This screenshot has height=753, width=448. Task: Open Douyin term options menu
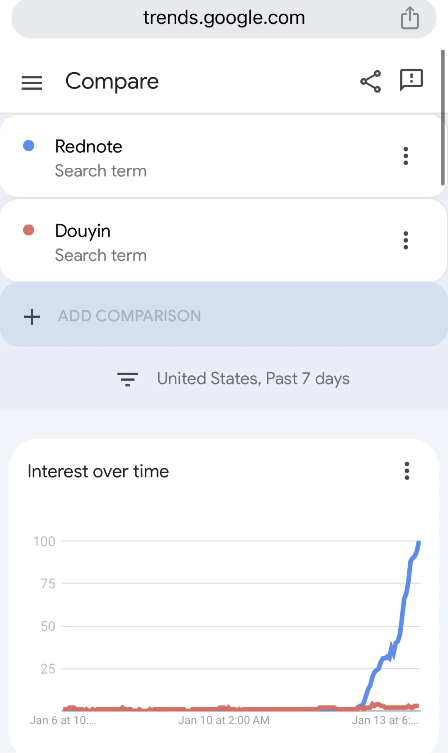pyautogui.click(x=406, y=240)
